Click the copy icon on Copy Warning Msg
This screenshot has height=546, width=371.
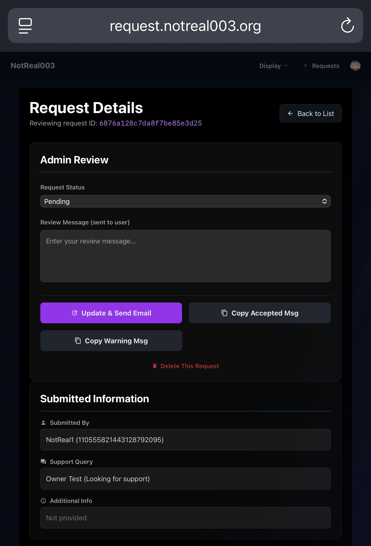(x=78, y=340)
